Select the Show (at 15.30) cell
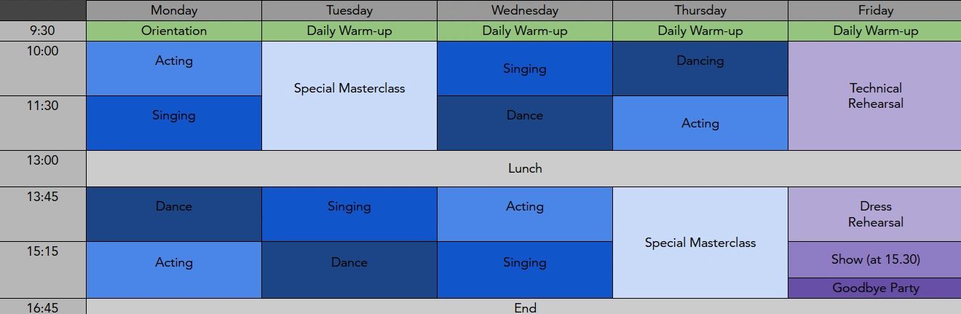Screen dimensions: 961x314 coord(875,259)
